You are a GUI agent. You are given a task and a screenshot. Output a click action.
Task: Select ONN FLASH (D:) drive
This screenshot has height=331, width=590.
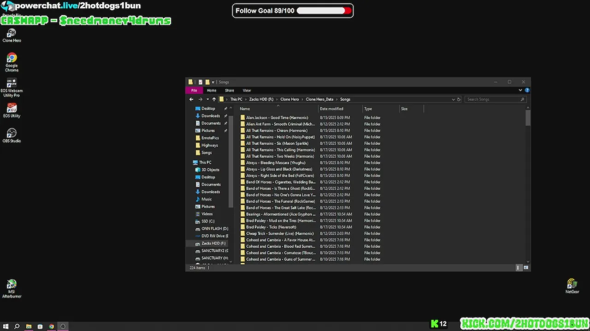coord(211,228)
